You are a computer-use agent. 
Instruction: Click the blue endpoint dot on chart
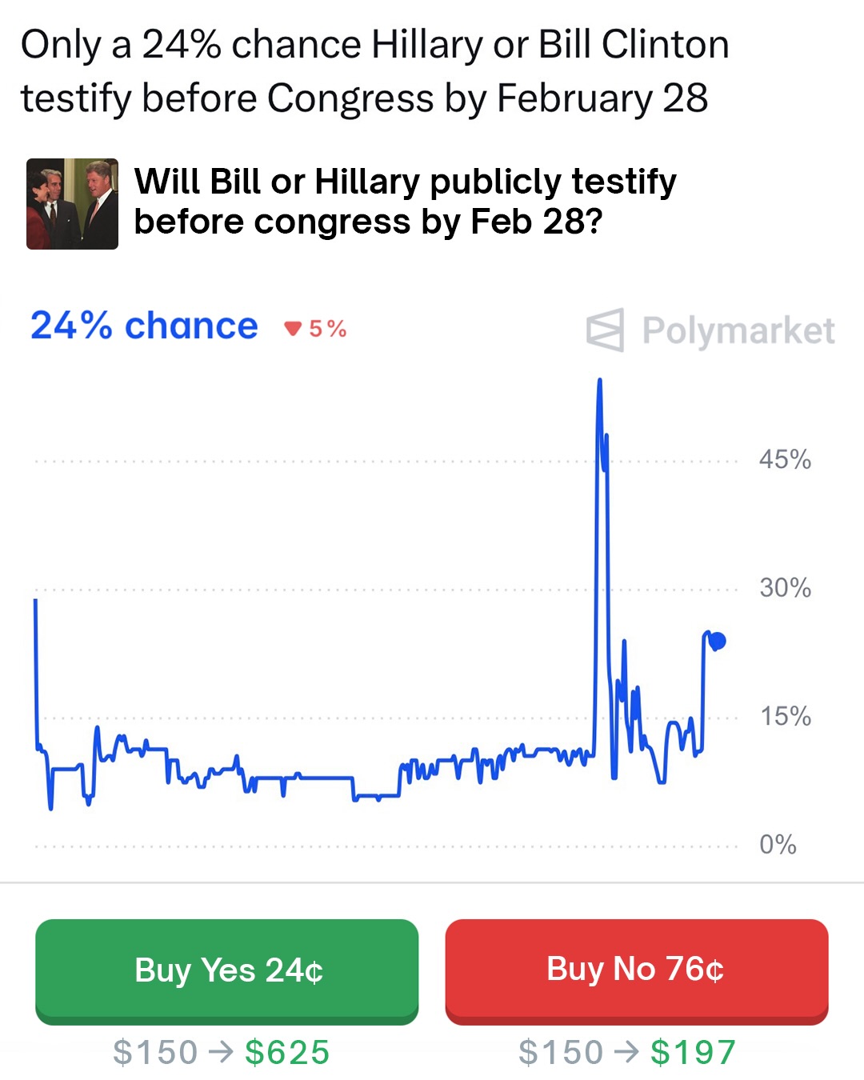click(x=718, y=641)
